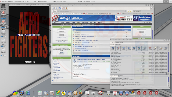Go forward in the OWB browser
The image size is (172, 97).
point(56,8)
